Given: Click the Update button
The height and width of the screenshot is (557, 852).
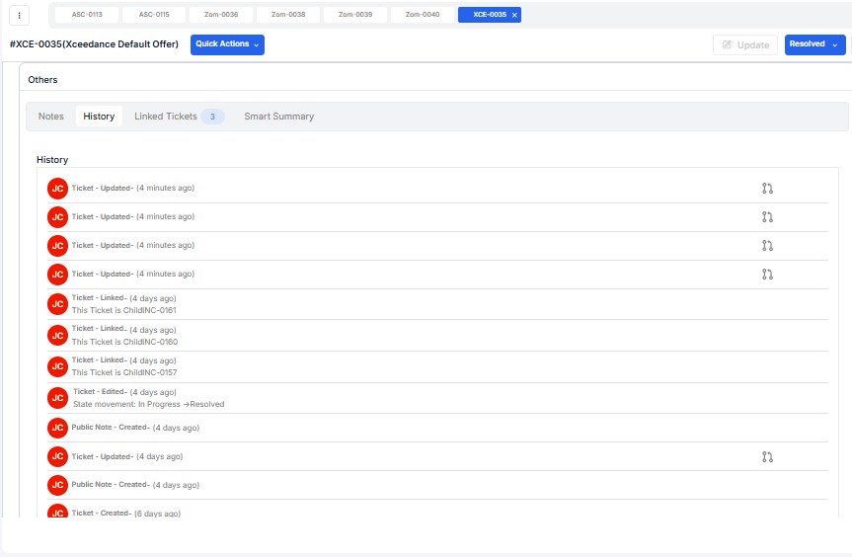Looking at the screenshot, I should pyautogui.click(x=745, y=45).
